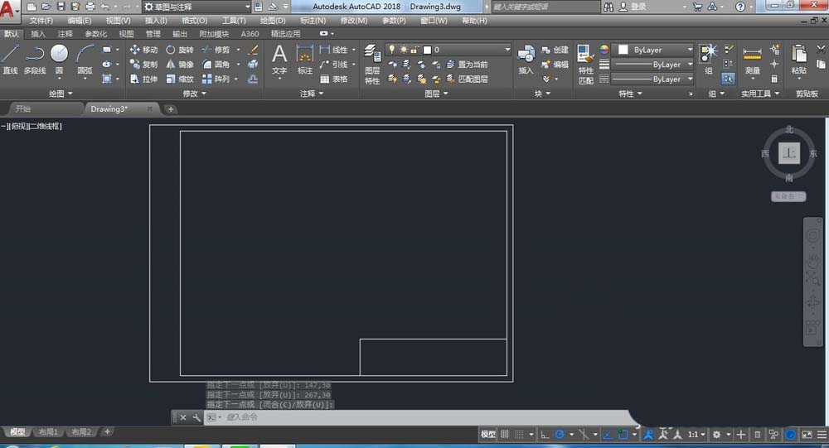Click the Measure (测量) tool

752,60
